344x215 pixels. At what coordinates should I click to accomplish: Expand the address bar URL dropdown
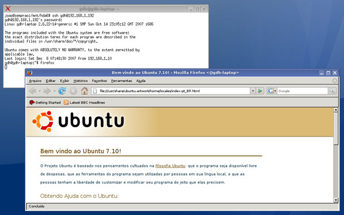pyautogui.click(x=253, y=91)
